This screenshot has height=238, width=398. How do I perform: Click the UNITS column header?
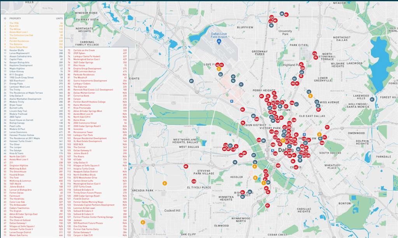coord(59,18)
